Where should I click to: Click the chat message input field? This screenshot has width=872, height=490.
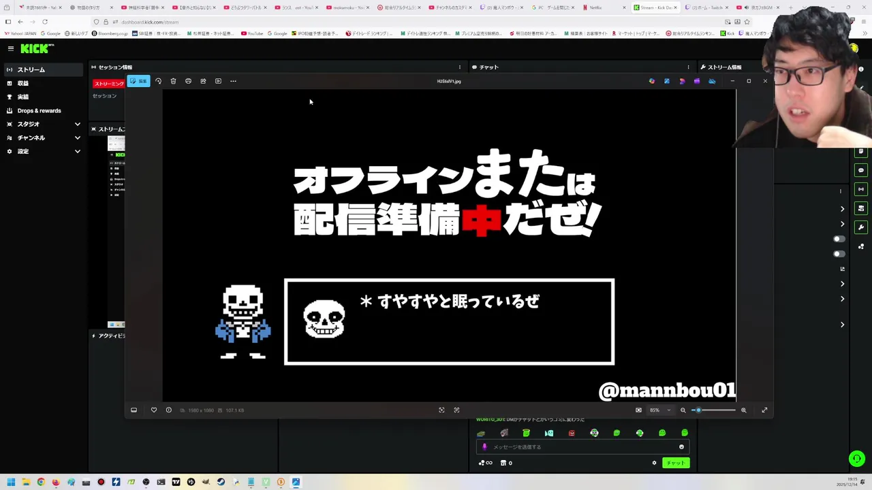tap(582, 447)
